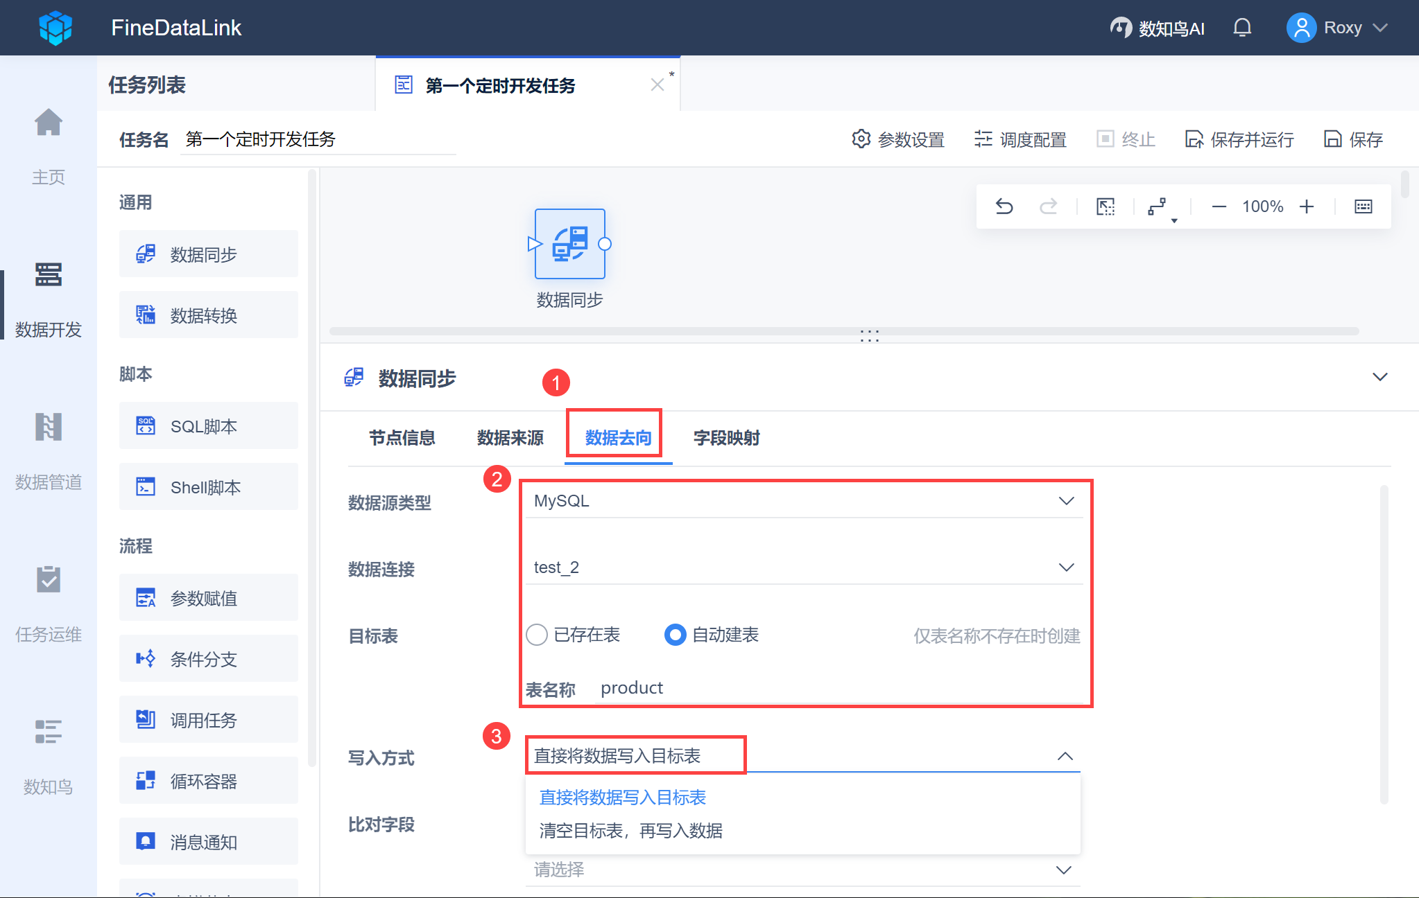Open the notification bell
This screenshot has width=1419, height=898.
tap(1242, 28)
